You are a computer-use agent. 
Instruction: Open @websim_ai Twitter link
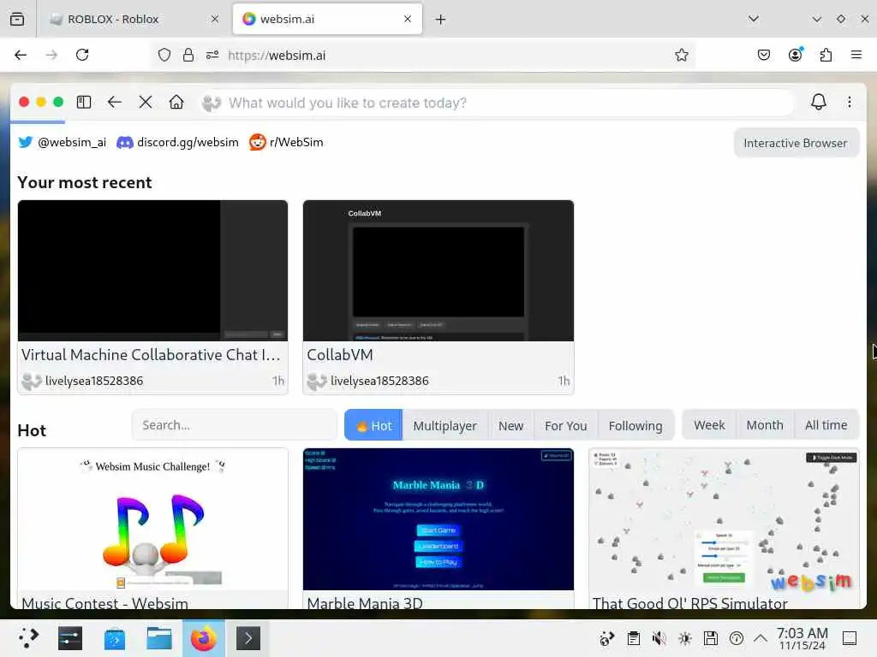click(x=62, y=143)
